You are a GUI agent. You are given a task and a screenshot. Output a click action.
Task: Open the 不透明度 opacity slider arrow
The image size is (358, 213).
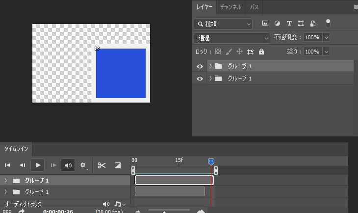[326, 37]
